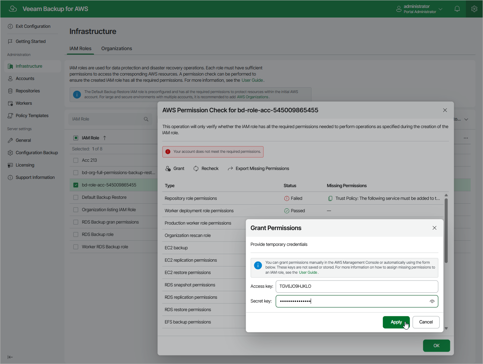Viewport: 483px width, 364px height.
Task: Click the Accounts person icon
Action: 10,79
